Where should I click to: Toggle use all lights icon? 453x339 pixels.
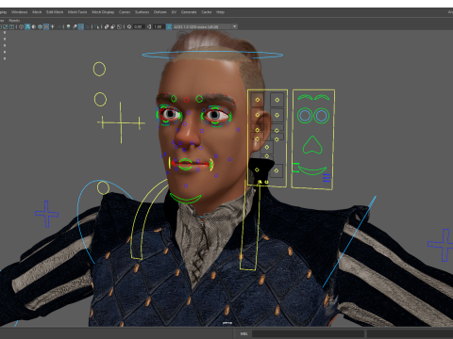pyautogui.click(x=53, y=27)
